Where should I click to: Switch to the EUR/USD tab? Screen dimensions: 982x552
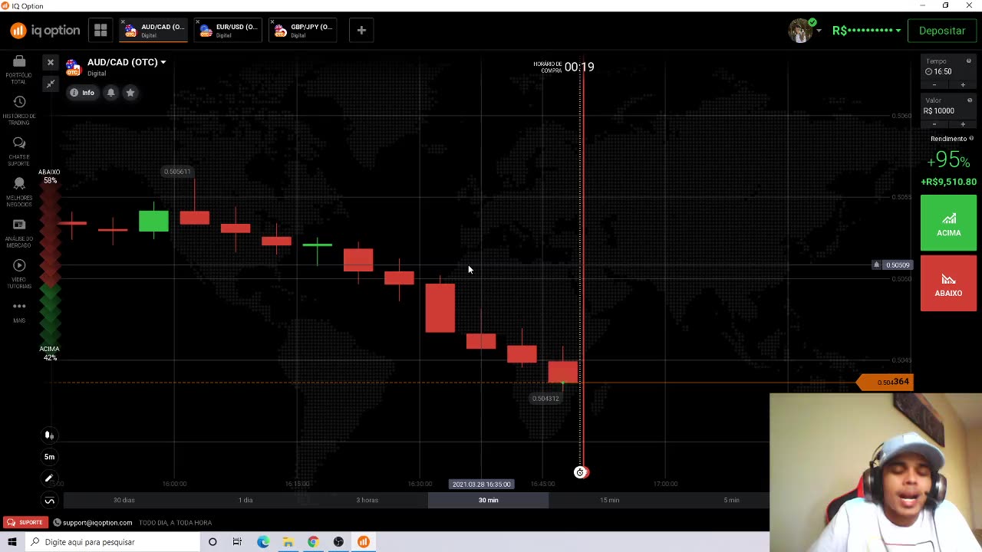[x=229, y=31]
